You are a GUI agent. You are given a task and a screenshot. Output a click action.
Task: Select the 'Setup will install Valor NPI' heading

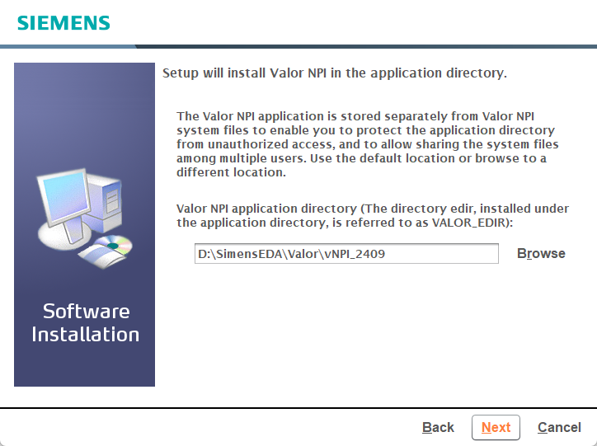pos(334,73)
